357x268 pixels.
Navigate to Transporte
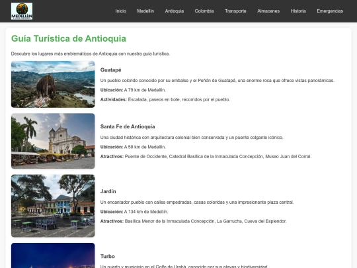235,11
